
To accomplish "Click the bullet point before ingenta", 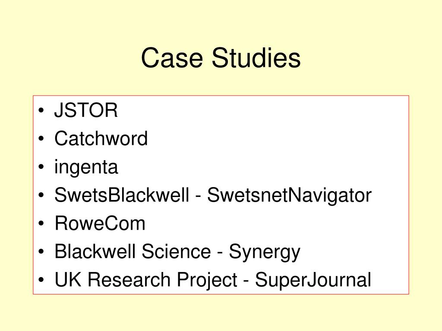I will pos(41,167).
